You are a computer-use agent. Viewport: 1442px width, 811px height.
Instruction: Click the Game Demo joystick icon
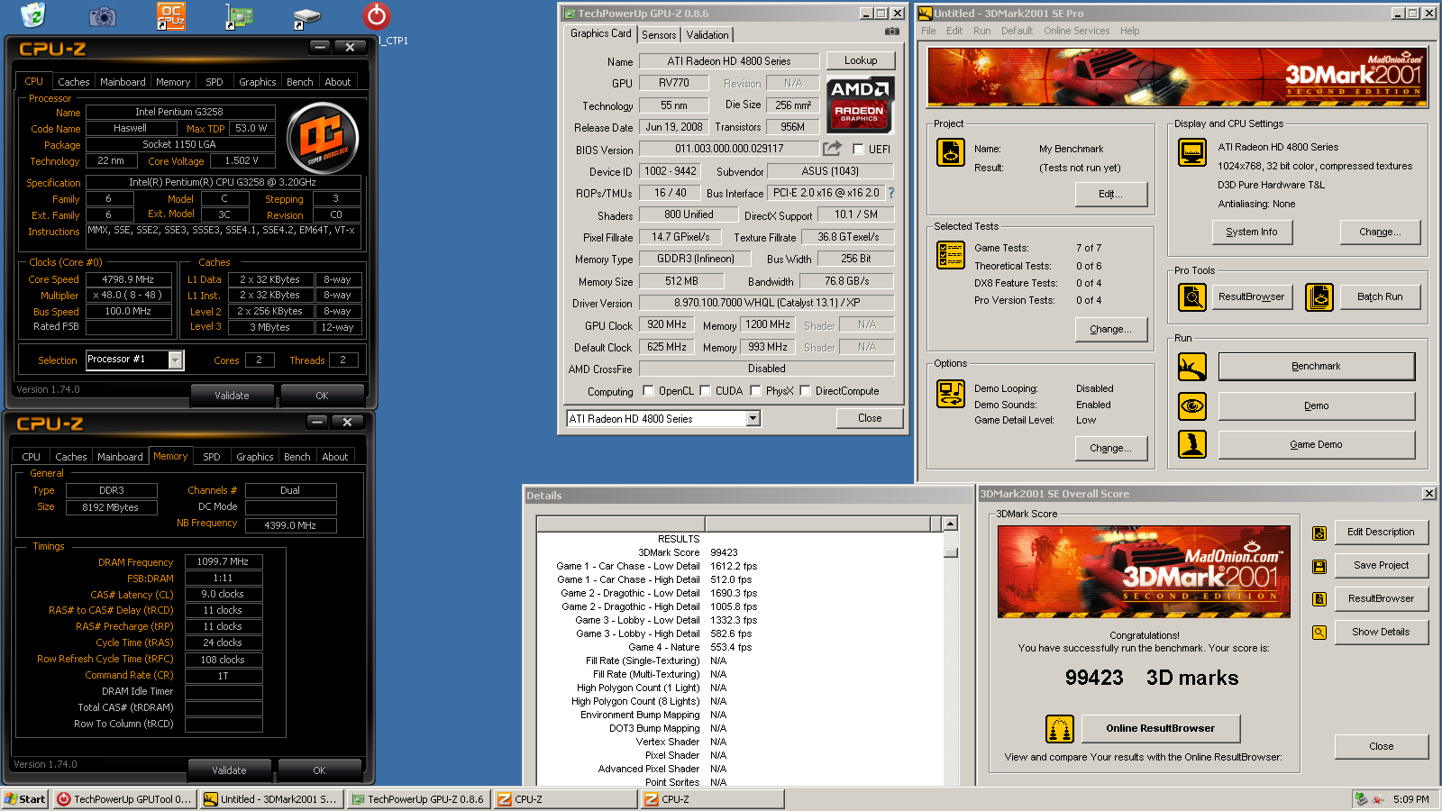click(1192, 444)
